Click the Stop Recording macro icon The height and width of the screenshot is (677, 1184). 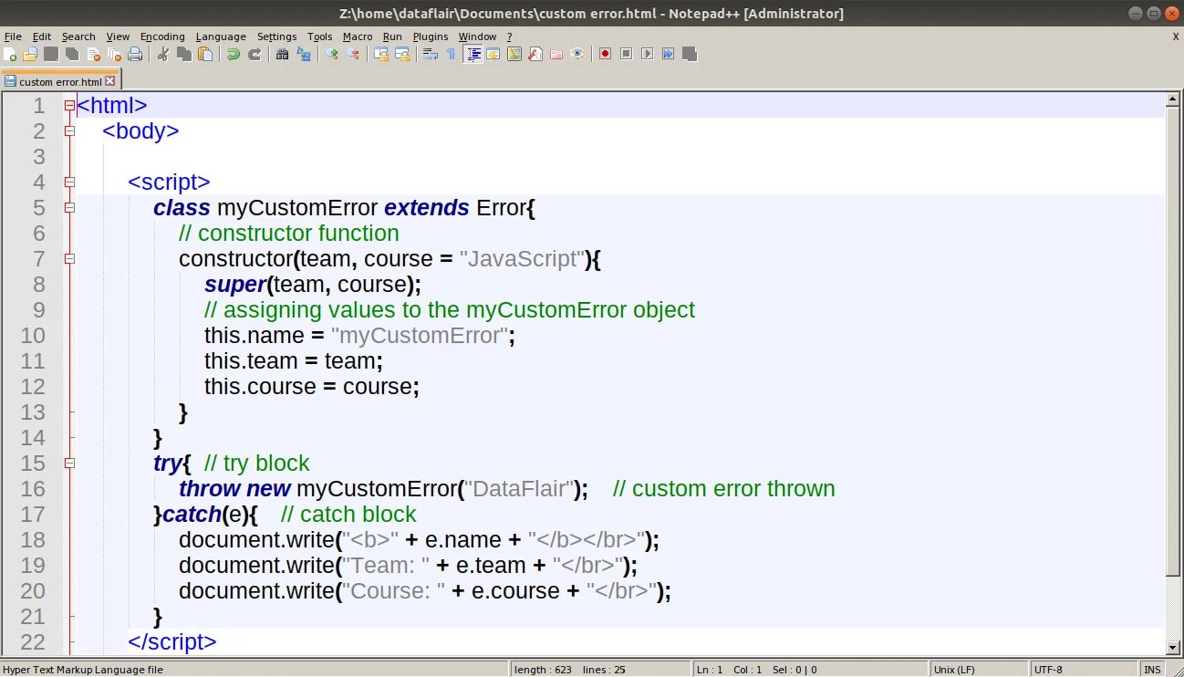[626, 54]
